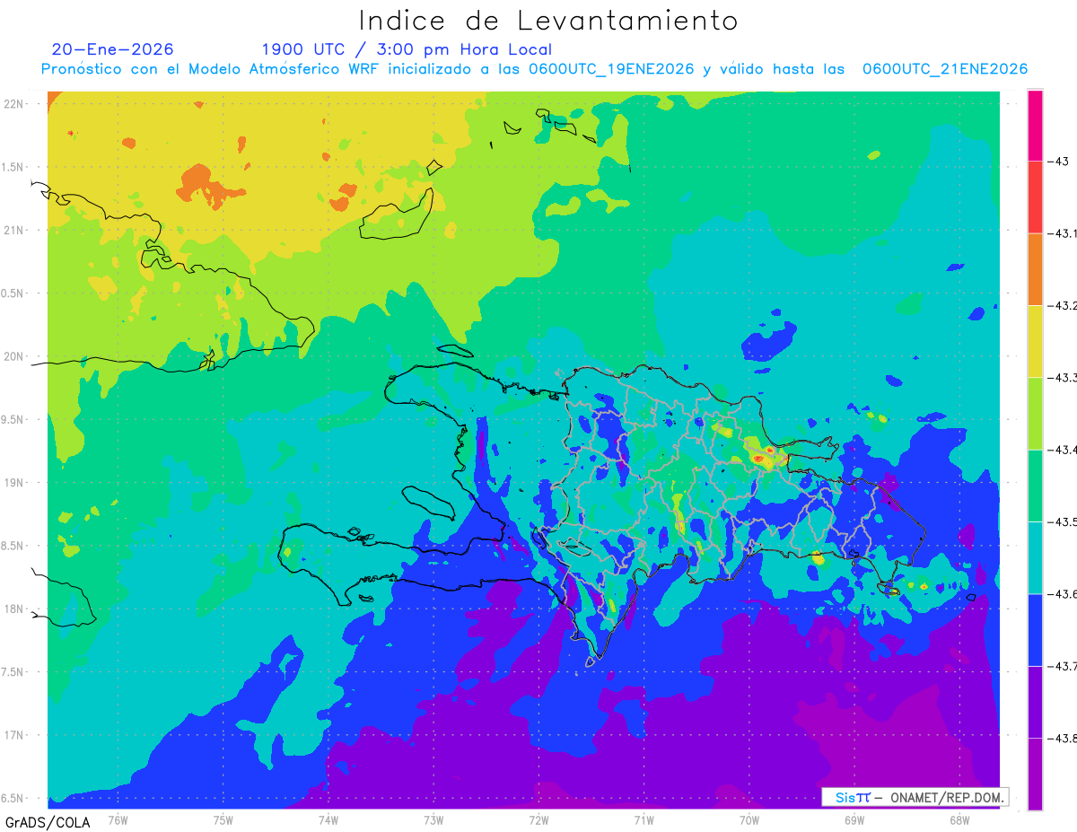Click the red color bar segment
Image resolution: width=1077 pixels, height=832 pixels.
point(1035,197)
